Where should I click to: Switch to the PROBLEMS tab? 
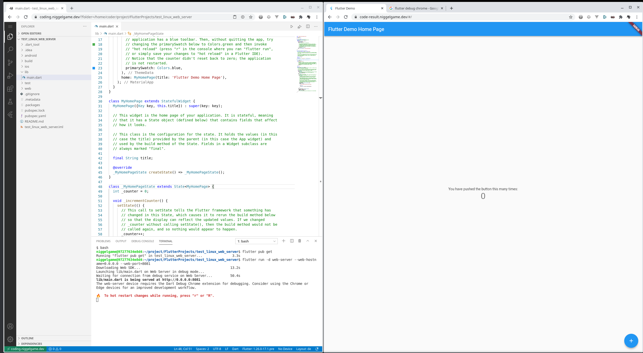(103, 241)
